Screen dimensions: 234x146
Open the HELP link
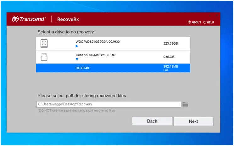coord(209,22)
